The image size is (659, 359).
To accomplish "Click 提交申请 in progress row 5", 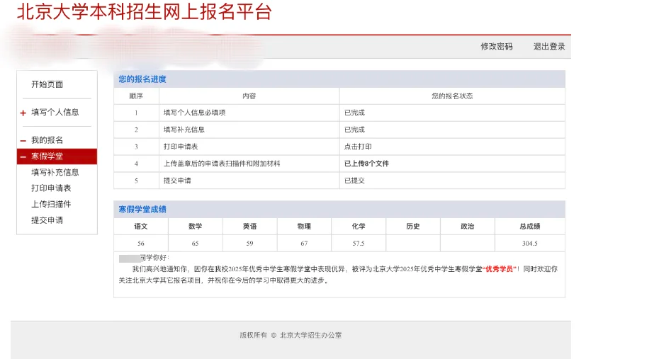I will tap(177, 181).
